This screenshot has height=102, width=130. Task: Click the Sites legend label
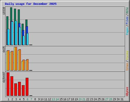[127, 67]
